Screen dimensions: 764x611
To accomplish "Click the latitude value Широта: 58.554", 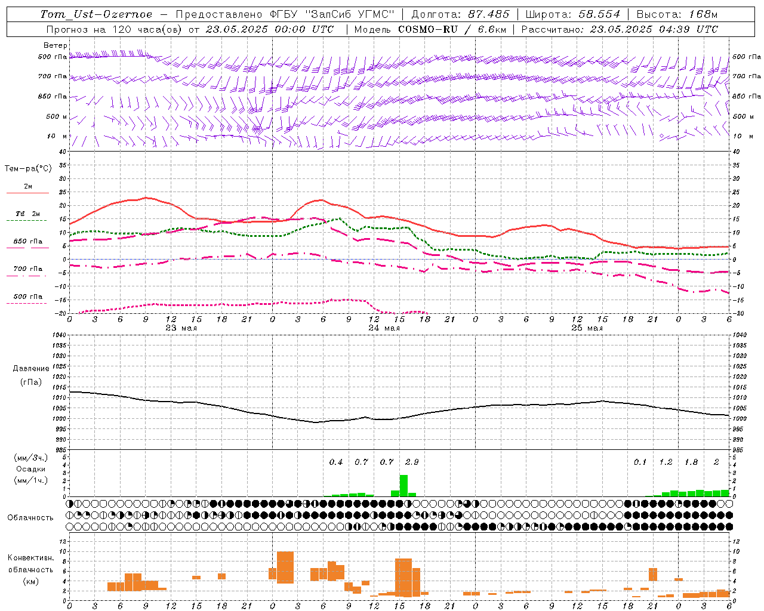I will click(573, 14).
